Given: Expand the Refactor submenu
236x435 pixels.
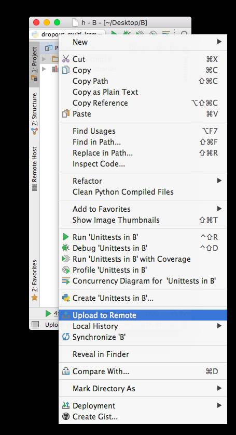Looking at the screenshot, I should click(x=143, y=181).
